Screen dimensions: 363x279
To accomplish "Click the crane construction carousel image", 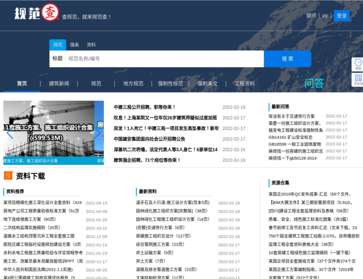I will [49, 129].
